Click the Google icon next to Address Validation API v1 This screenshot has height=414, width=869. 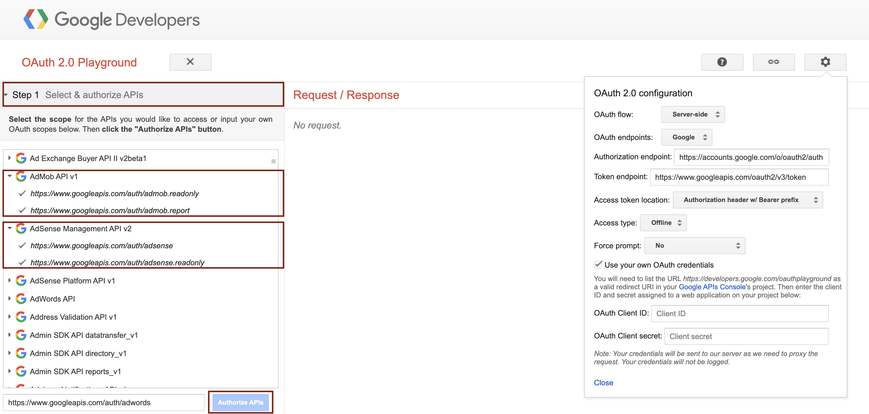(21, 317)
